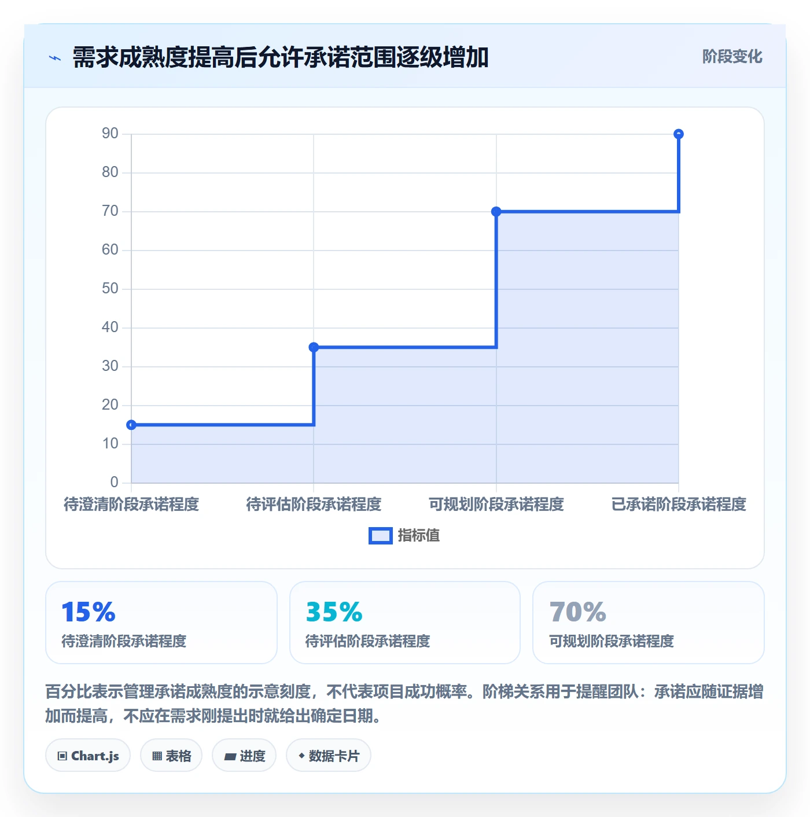Select the data point at 待澄清阶段承诺程度

(131, 425)
